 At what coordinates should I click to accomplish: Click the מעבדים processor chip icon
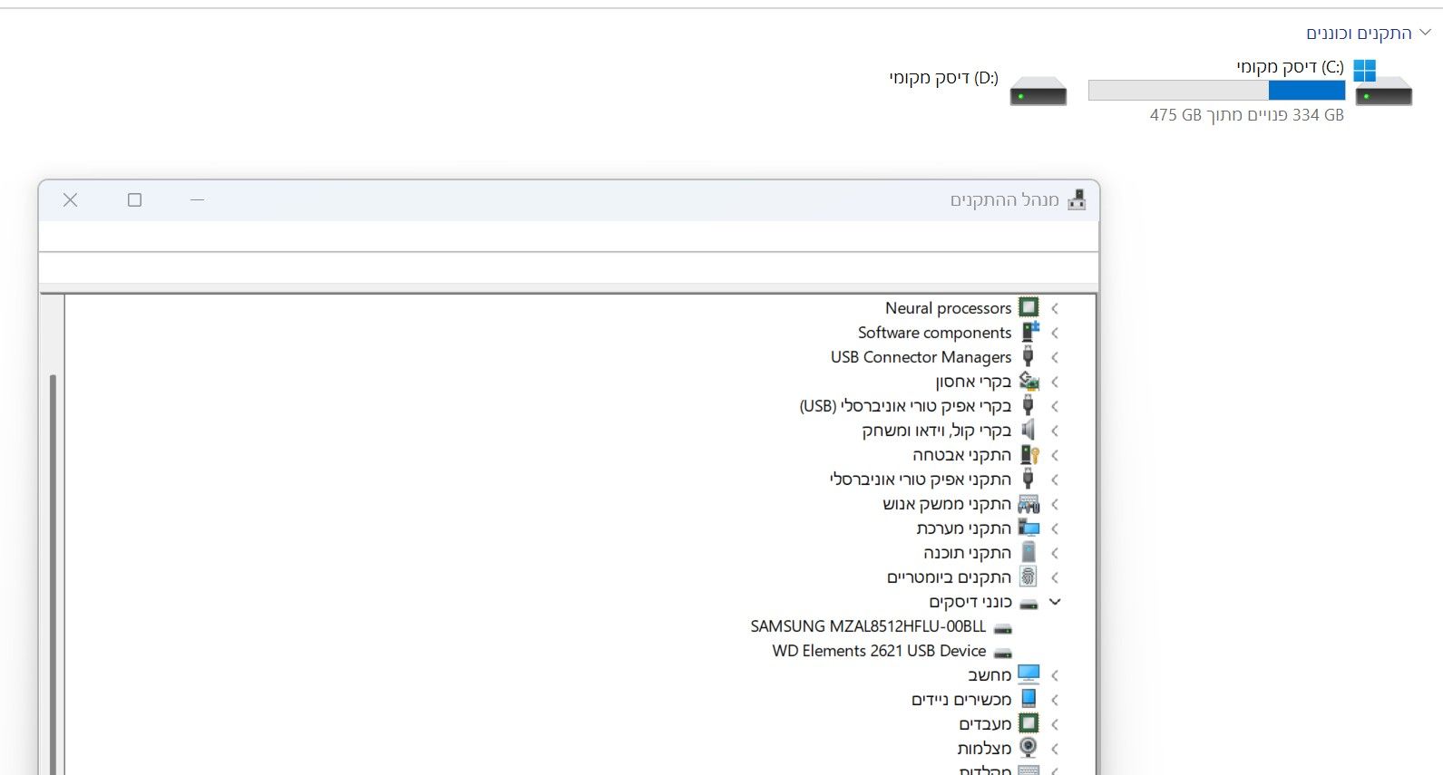pos(1029,723)
